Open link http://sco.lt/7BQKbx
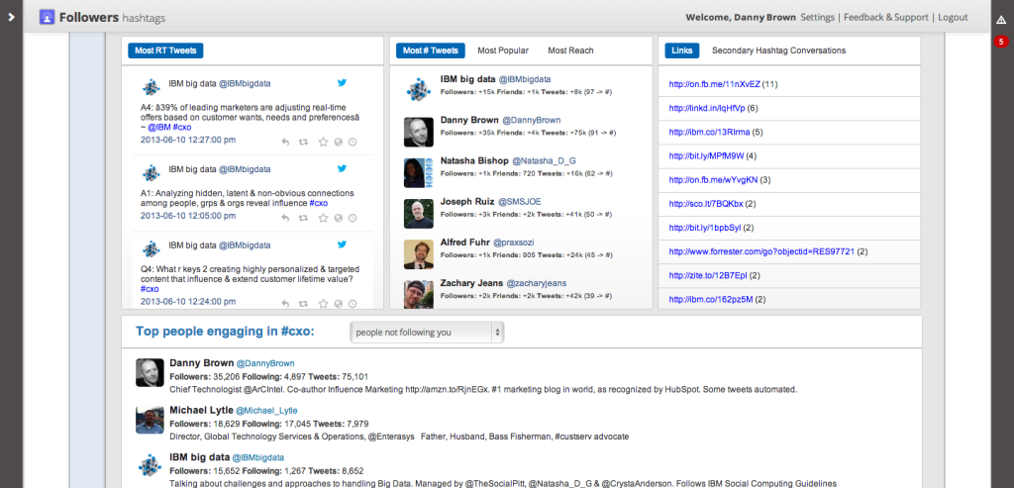This screenshot has width=1014, height=488. tap(706, 204)
